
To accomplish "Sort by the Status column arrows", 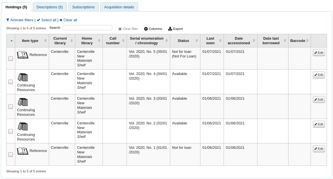I will point(198,41).
